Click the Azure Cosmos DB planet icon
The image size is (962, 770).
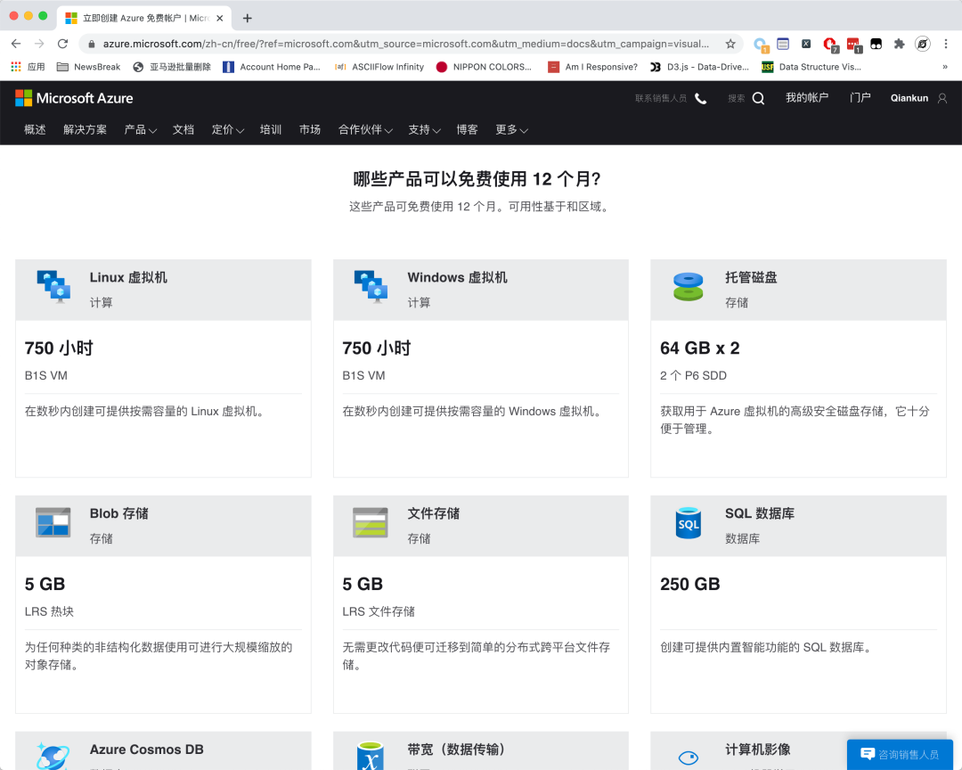[53, 757]
